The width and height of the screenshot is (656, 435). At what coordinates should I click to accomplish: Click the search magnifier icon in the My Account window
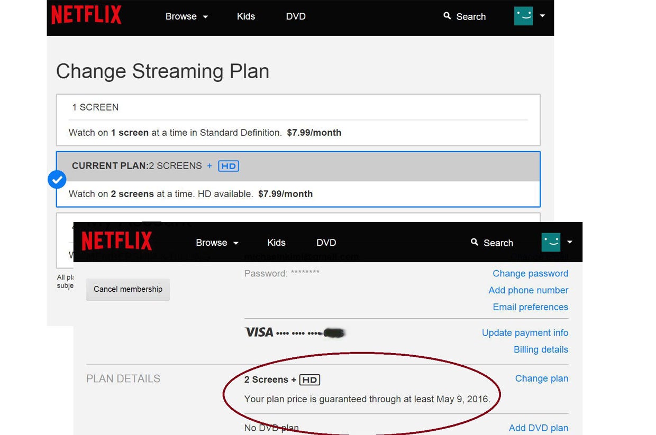(x=475, y=242)
